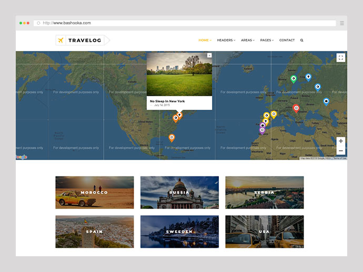Go to Home menu item
Image resolution: width=363 pixels, height=272 pixels.
point(205,40)
